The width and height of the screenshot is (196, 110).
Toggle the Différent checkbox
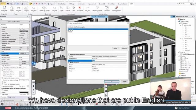(x=2, y=90)
